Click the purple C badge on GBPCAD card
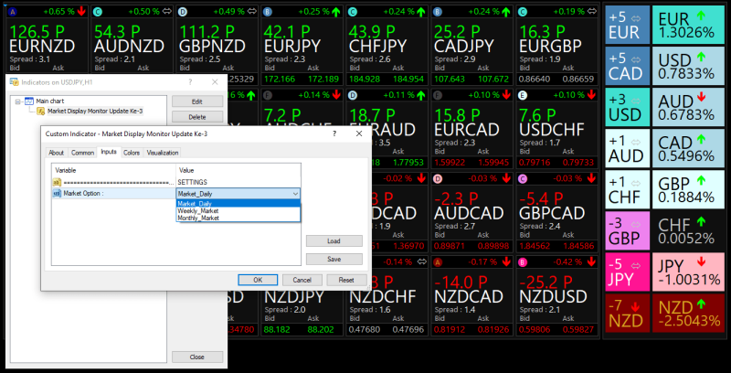 point(523,178)
